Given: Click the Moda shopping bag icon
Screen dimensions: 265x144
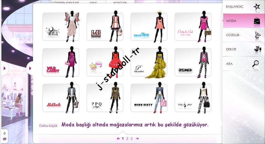Looking at the screenshot, I should tap(257, 22).
